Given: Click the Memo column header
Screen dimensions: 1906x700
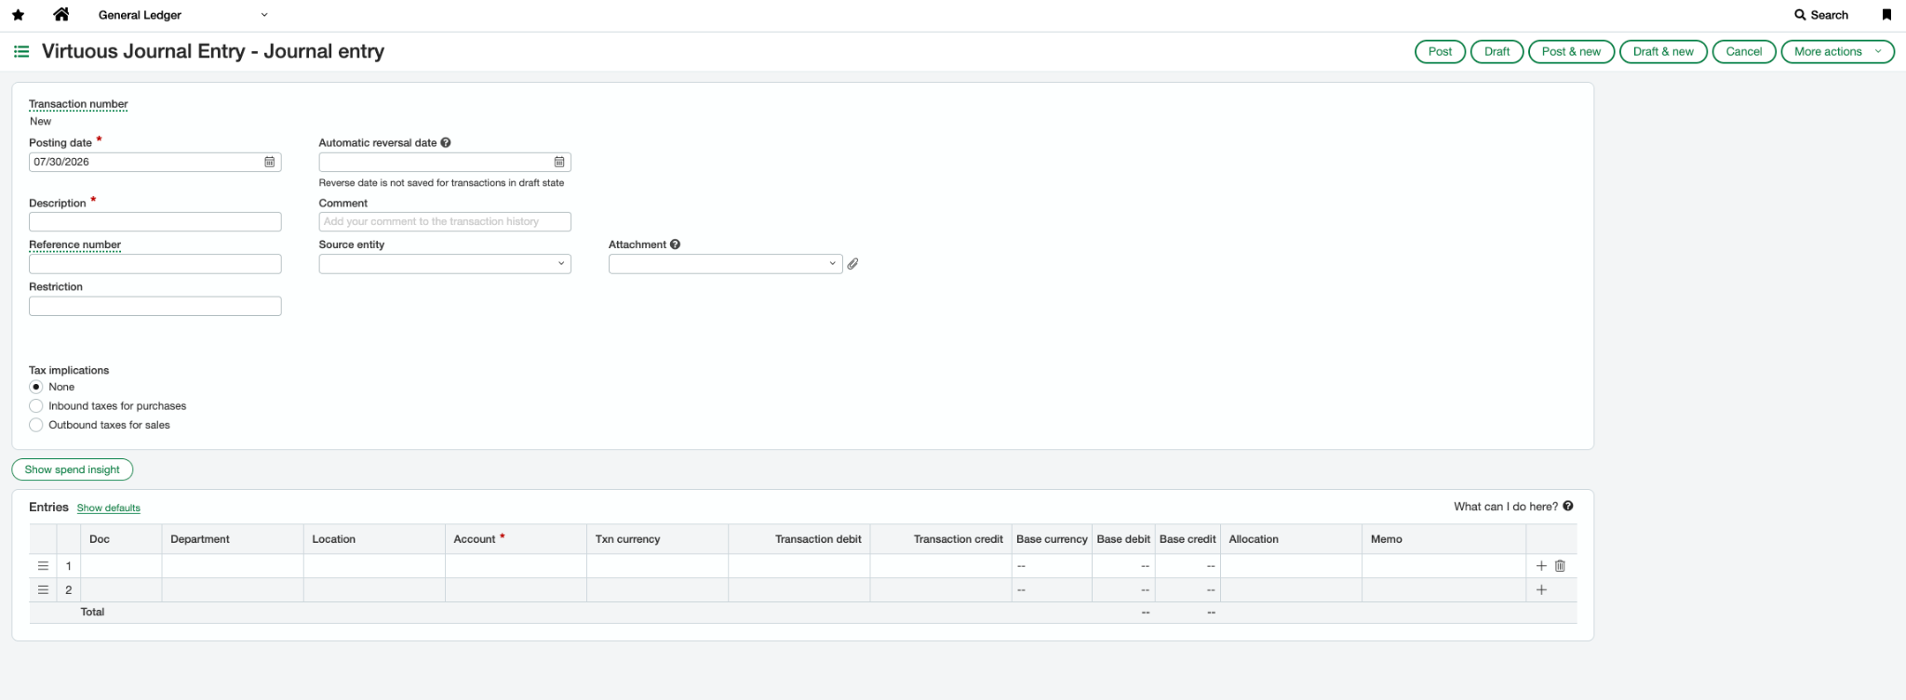Looking at the screenshot, I should tap(1443, 539).
